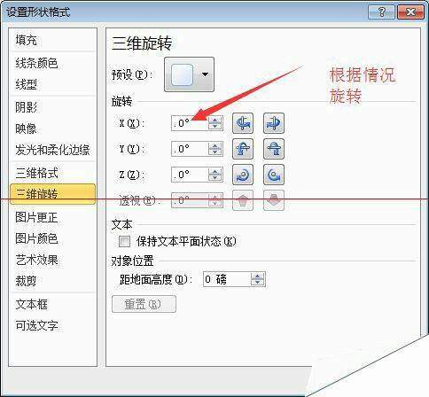
Task: Switch to 发光和柔化边缘 category
Action: (x=52, y=150)
